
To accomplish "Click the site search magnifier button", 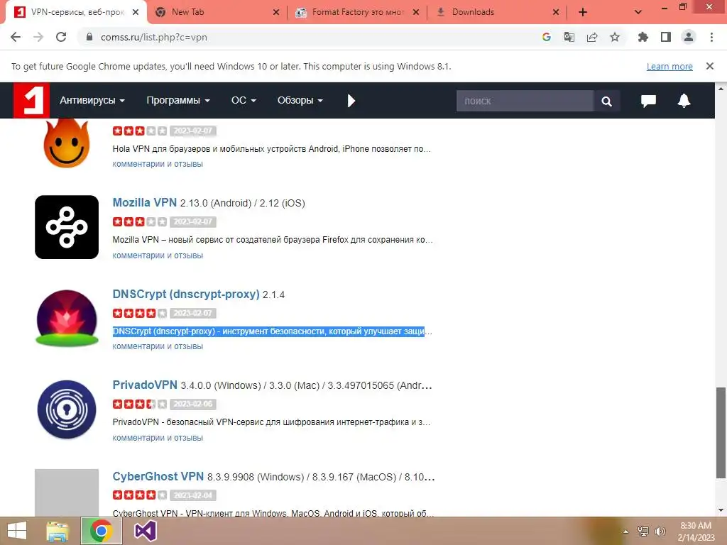I will coord(606,101).
